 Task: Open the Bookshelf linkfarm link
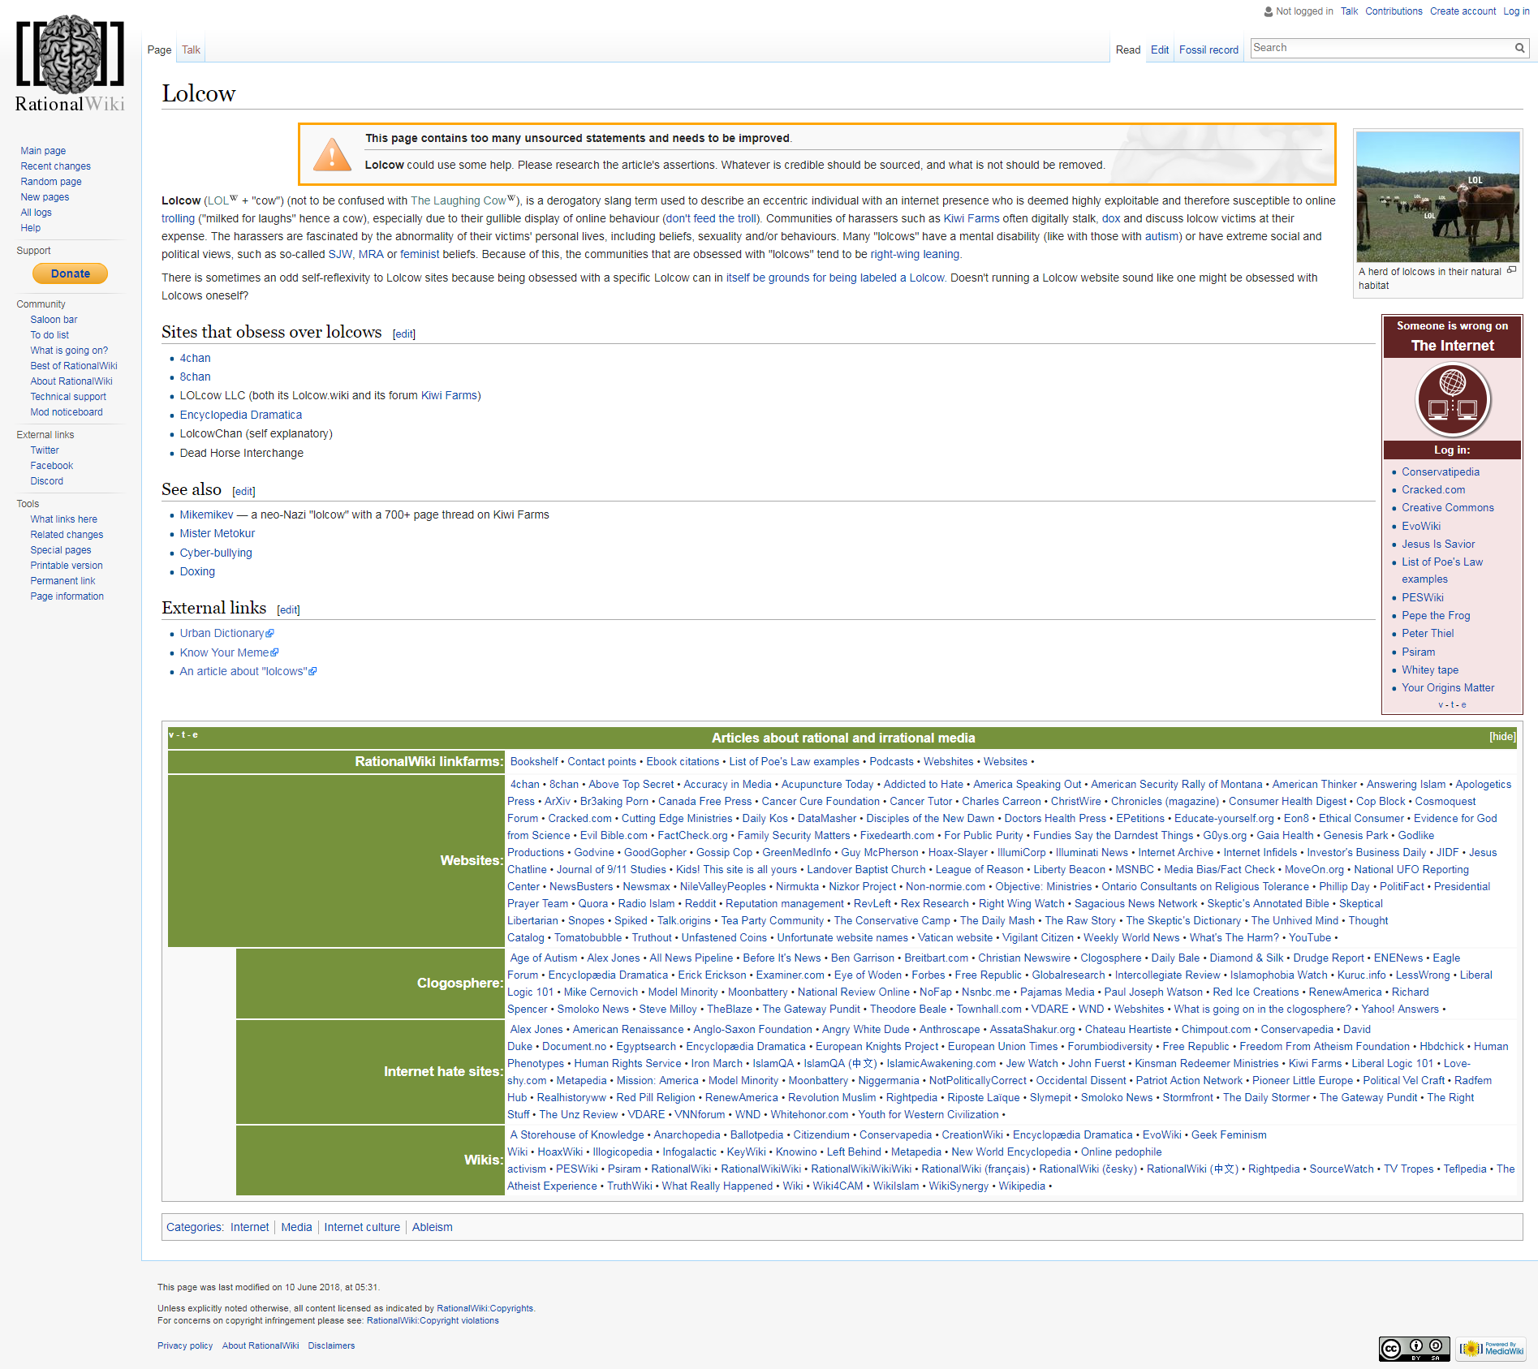534,761
